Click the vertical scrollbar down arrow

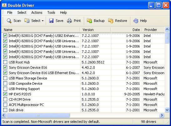point(167,110)
